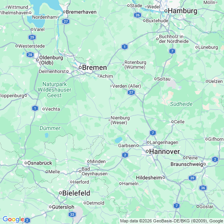Click the Bielefeld city label

coord(76,193)
